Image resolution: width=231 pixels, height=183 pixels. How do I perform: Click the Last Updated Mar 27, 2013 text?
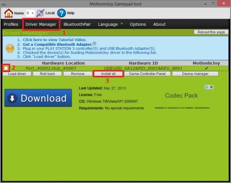[x=103, y=88]
